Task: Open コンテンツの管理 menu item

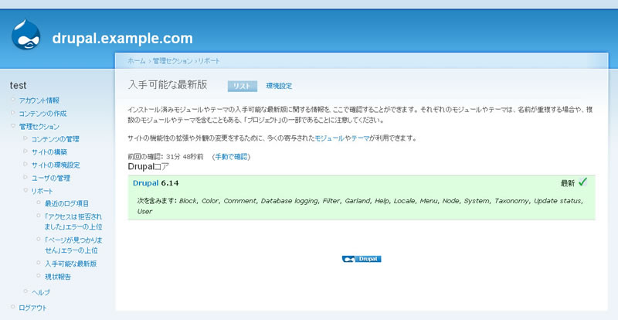Action: pos(55,139)
